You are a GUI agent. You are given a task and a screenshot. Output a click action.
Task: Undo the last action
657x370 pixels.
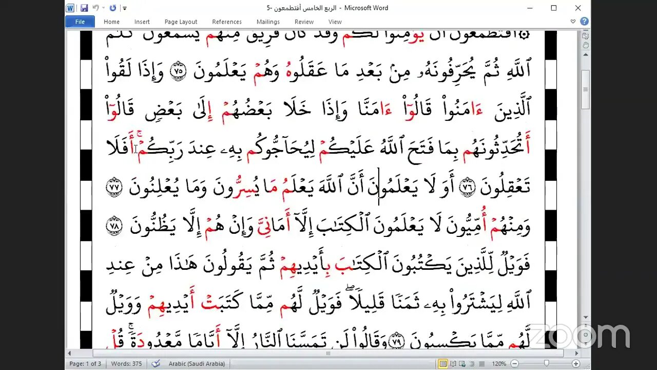(95, 8)
